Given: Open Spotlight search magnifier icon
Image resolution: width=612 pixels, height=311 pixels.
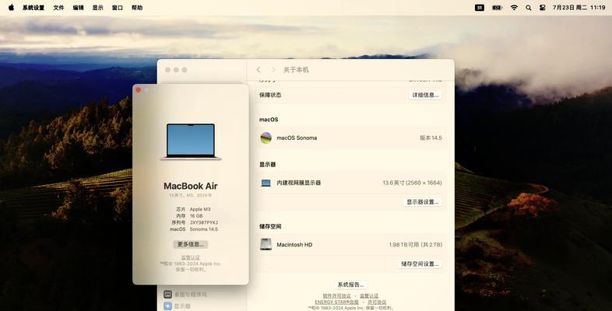Looking at the screenshot, I should tap(529, 8).
